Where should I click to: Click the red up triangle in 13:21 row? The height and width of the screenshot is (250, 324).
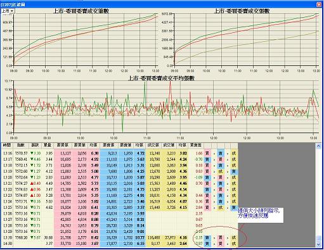(32, 184)
